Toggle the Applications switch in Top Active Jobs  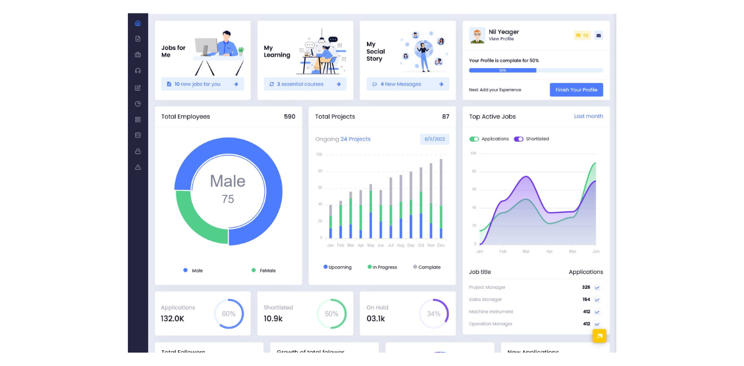click(474, 139)
